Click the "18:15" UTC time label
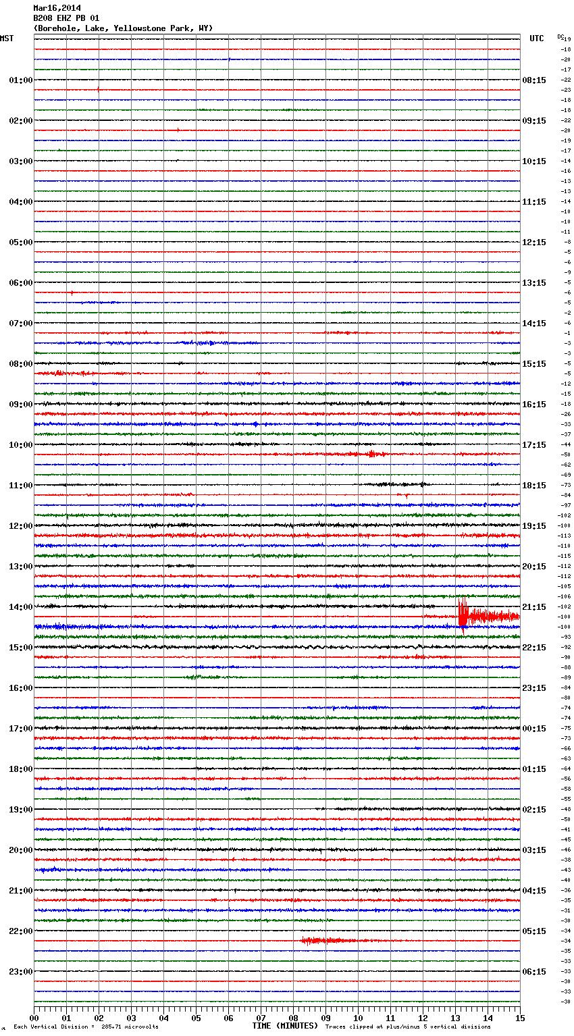 pyautogui.click(x=534, y=486)
